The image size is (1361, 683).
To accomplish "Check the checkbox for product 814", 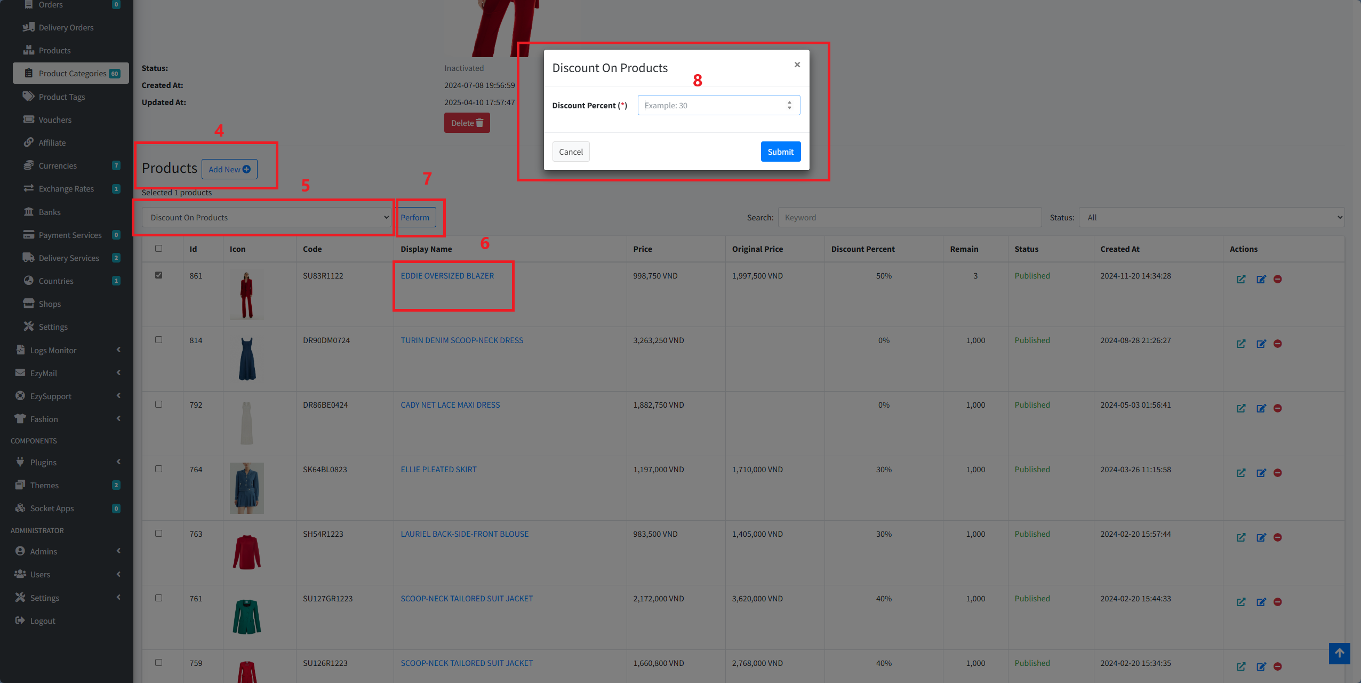I will pos(158,340).
